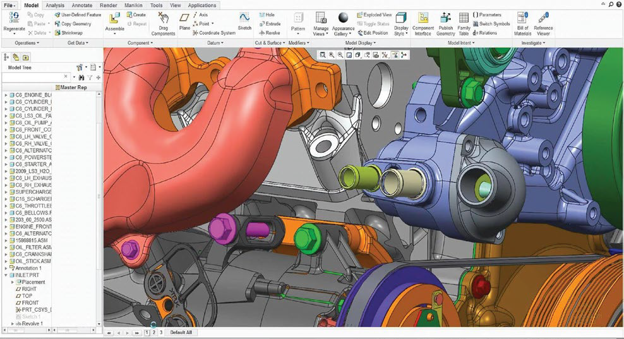Screen dimensions: 624x339
Task: Select the Revolve tool in ribbon
Action: coord(270,33)
